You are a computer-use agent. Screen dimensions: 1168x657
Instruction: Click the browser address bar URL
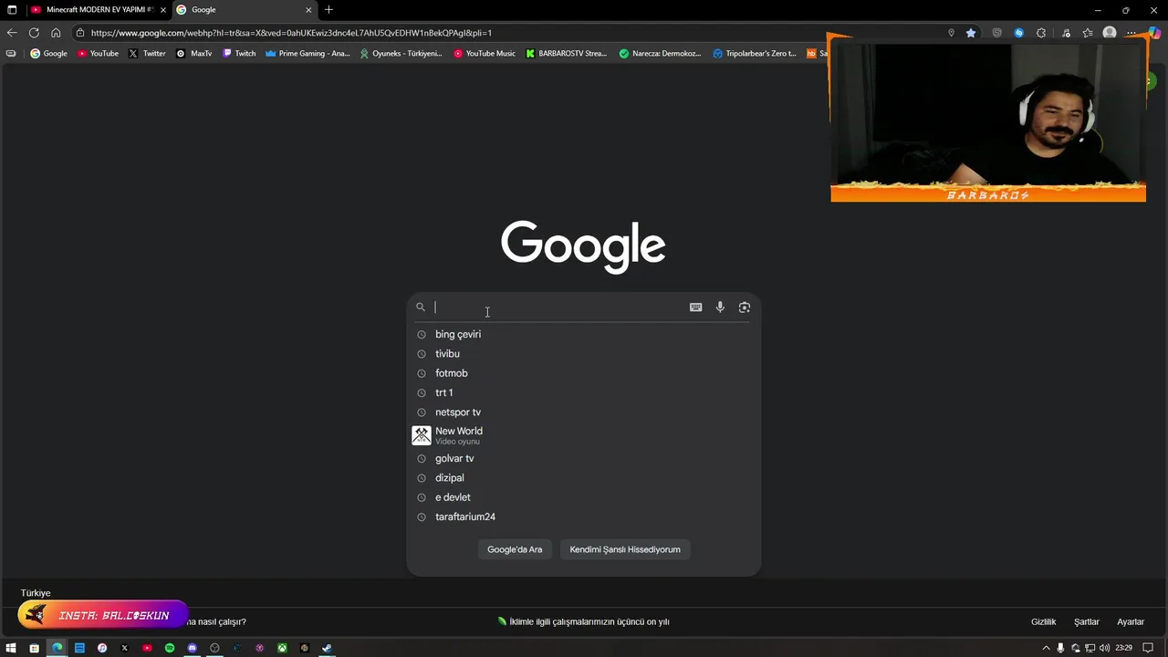pos(291,33)
